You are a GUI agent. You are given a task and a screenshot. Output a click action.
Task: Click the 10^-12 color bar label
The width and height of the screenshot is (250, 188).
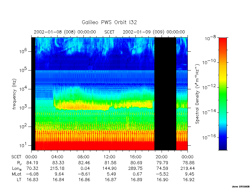coord(208,87)
